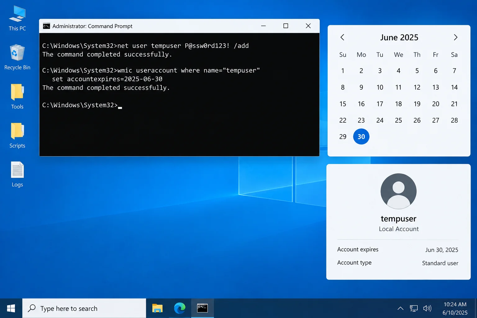Minimize the Command Prompt window
This screenshot has height=318, width=477.
(263, 26)
